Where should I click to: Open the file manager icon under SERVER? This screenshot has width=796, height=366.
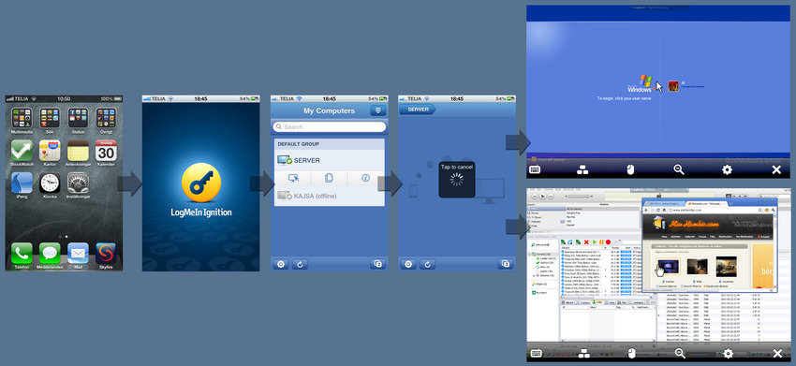tap(329, 178)
